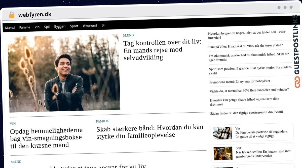The height and width of the screenshot is (168, 302).
Task: Go to the Vin navigation section
Action: 37,27
